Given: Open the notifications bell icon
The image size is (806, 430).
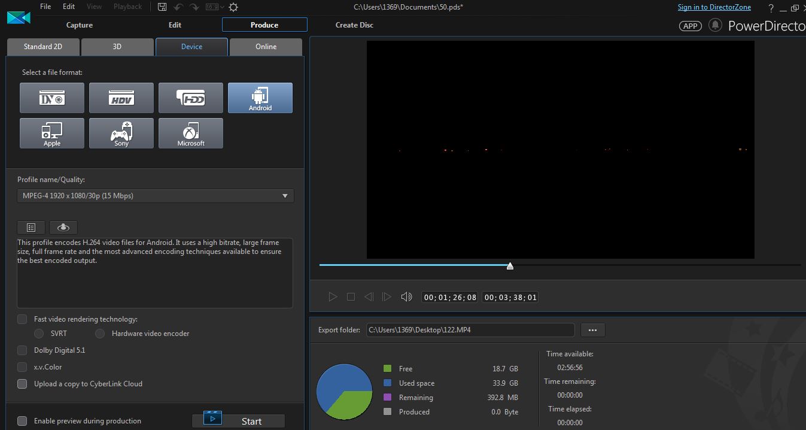Looking at the screenshot, I should [714, 25].
